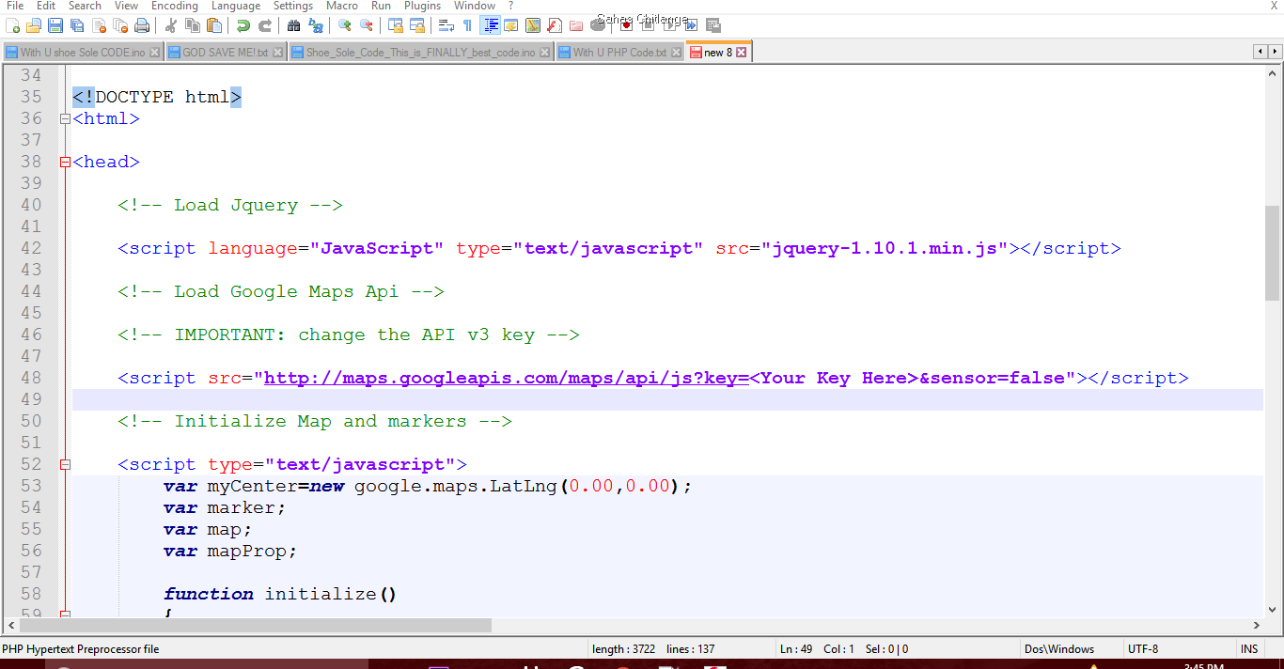
Task: Click the Close document toolbar icon
Action: [x=100, y=25]
